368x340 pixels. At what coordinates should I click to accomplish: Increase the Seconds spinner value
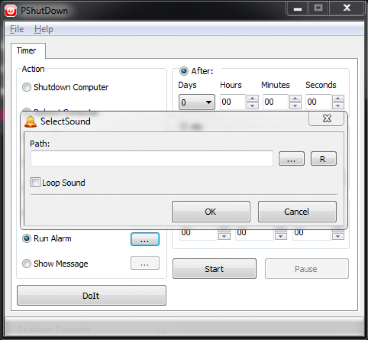point(338,98)
